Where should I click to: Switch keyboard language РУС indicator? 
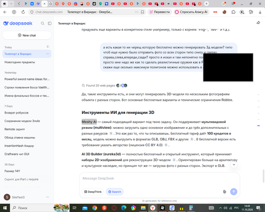click(x=236, y=208)
